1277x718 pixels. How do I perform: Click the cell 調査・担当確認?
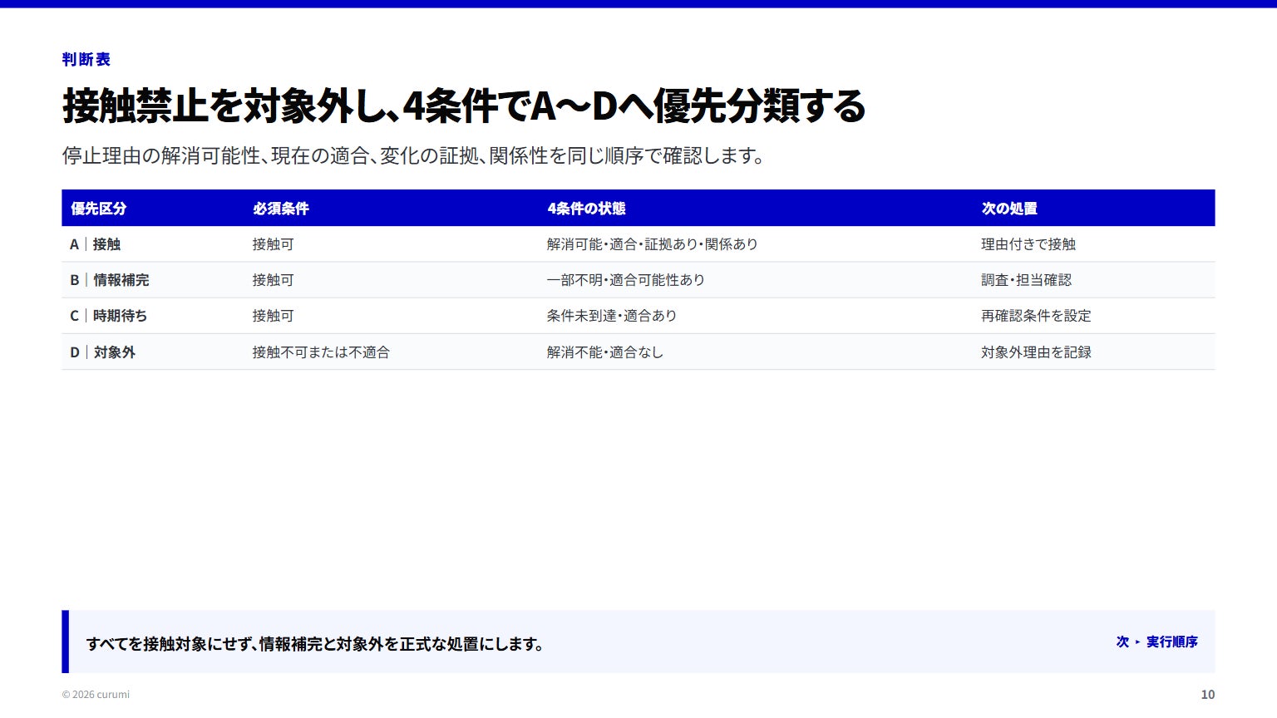[x=1026, y=280]
